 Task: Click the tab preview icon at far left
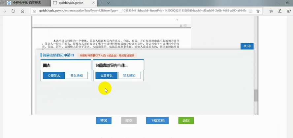2,3
